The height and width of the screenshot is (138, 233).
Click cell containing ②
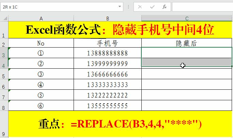41,63
